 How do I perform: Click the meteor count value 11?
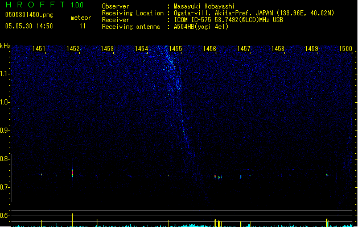(x=83, y=26)
